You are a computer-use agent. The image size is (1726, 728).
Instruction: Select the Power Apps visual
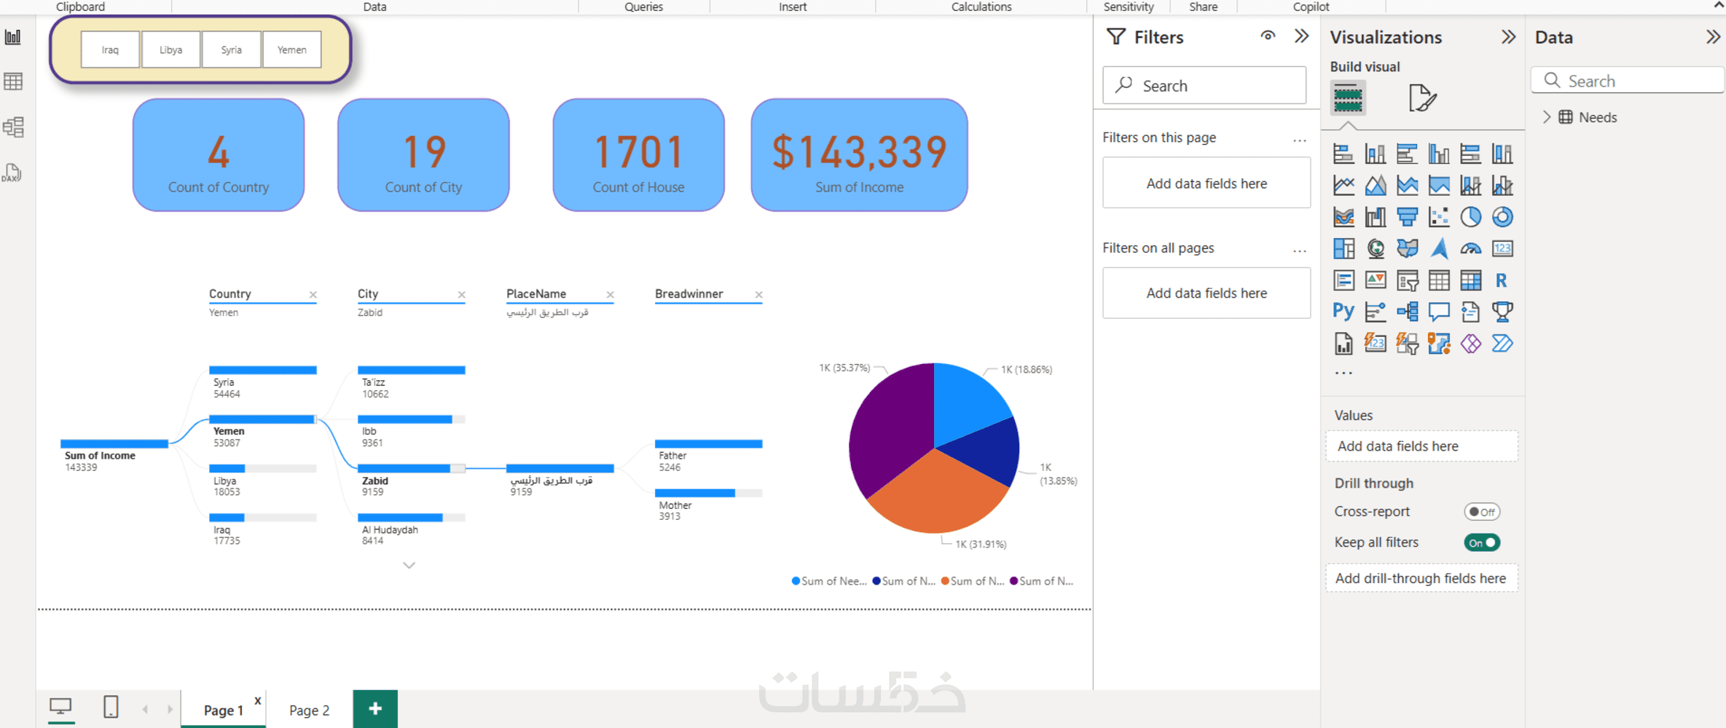1470,344
